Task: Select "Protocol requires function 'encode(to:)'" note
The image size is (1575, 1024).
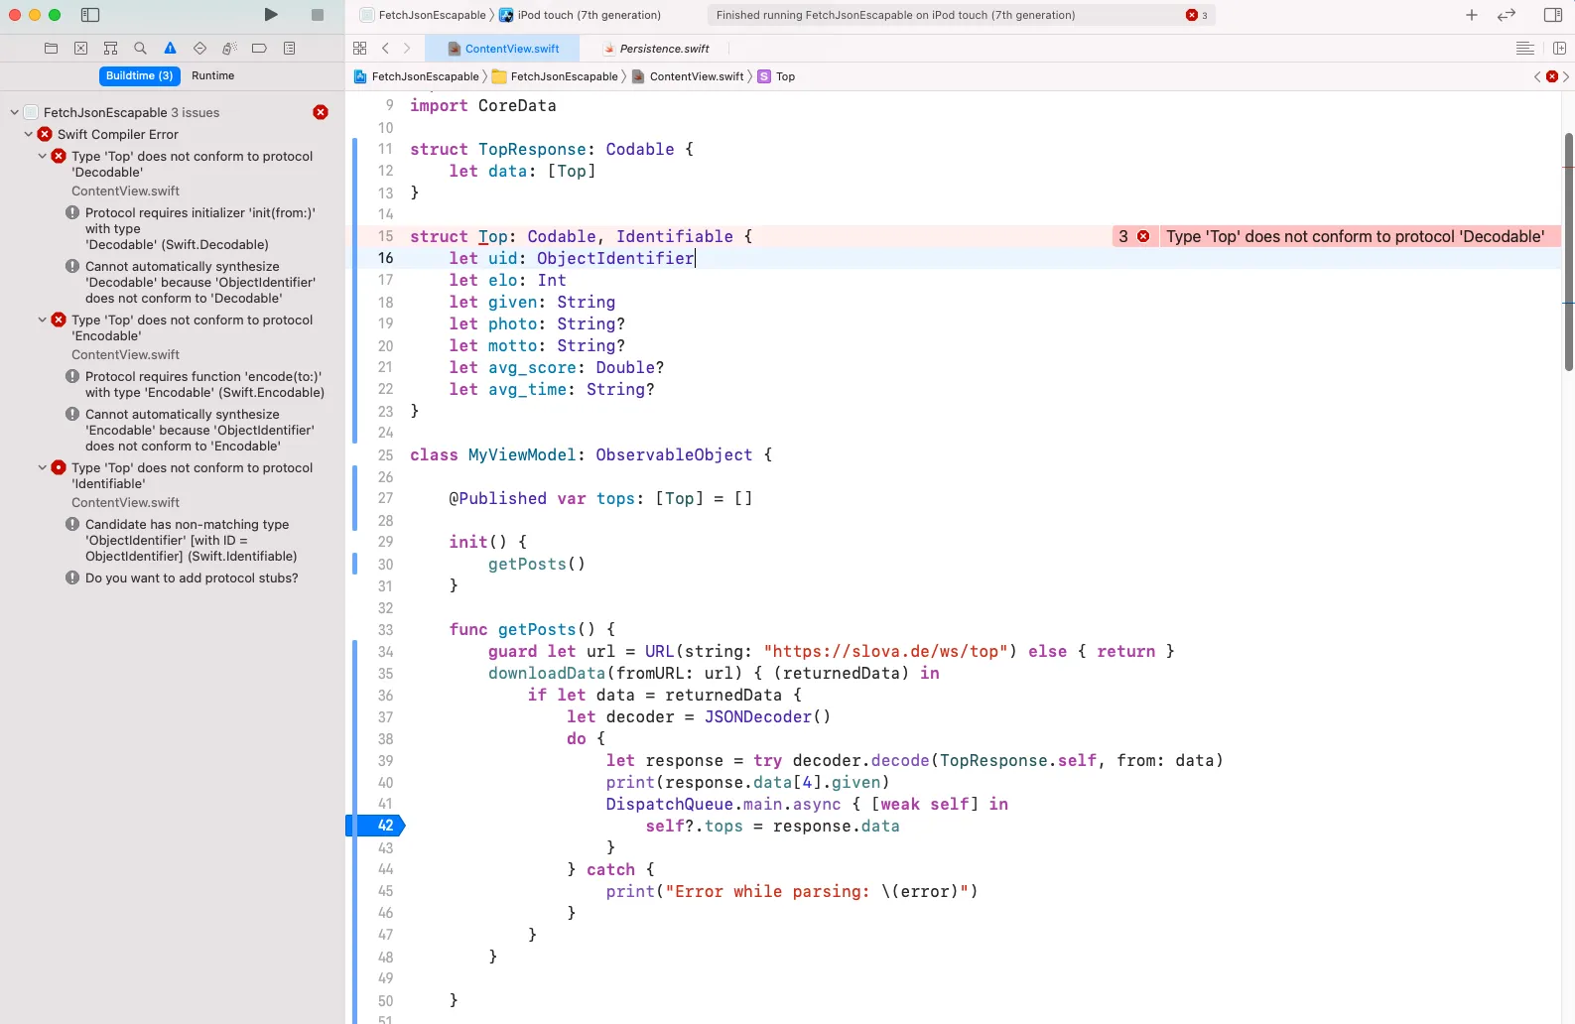Action: tap(204, 384)
